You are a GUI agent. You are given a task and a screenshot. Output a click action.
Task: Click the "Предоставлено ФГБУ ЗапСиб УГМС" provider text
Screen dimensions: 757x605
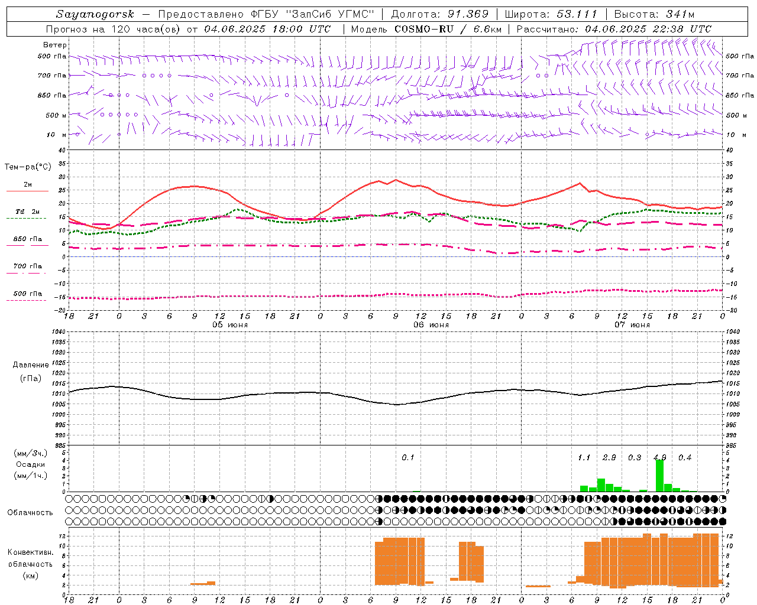point(266,14)
